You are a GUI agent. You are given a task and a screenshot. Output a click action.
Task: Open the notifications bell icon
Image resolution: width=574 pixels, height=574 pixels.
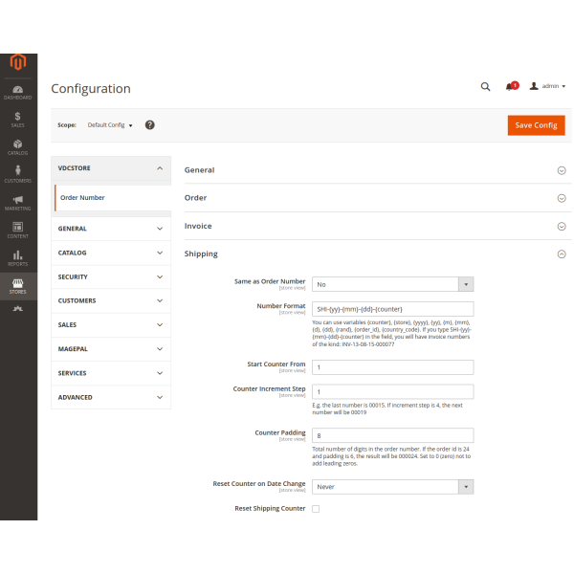[x=510, y=86]
